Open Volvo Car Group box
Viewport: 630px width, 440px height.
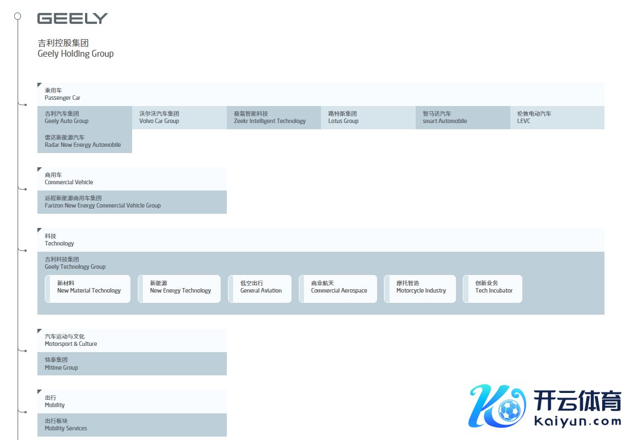coord(179,118)
